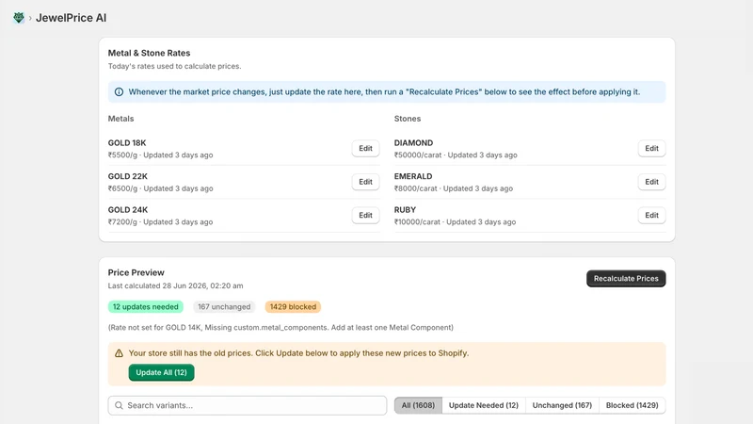Click the JewelPrice AI app logo icon
Screen dimensions: 753x424
tap(19, 18)
